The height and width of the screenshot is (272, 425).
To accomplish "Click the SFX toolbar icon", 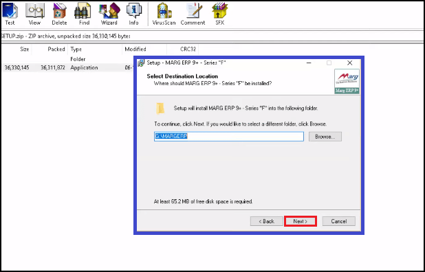I will point(220,14).
